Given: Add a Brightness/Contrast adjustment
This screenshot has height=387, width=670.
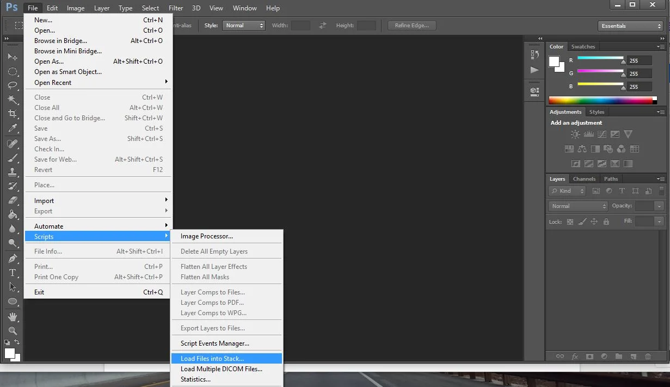Looking at the screenshot, I should click(x=575, y=134).
